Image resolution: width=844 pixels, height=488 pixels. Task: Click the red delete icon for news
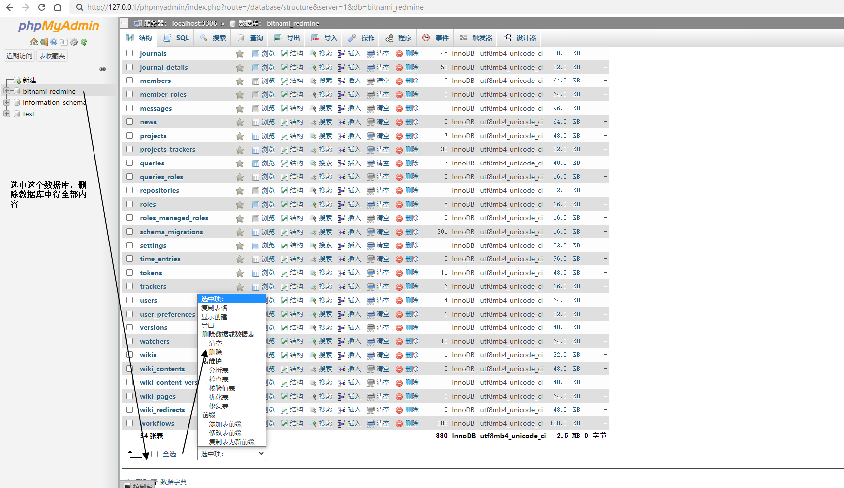coord(399,122)
